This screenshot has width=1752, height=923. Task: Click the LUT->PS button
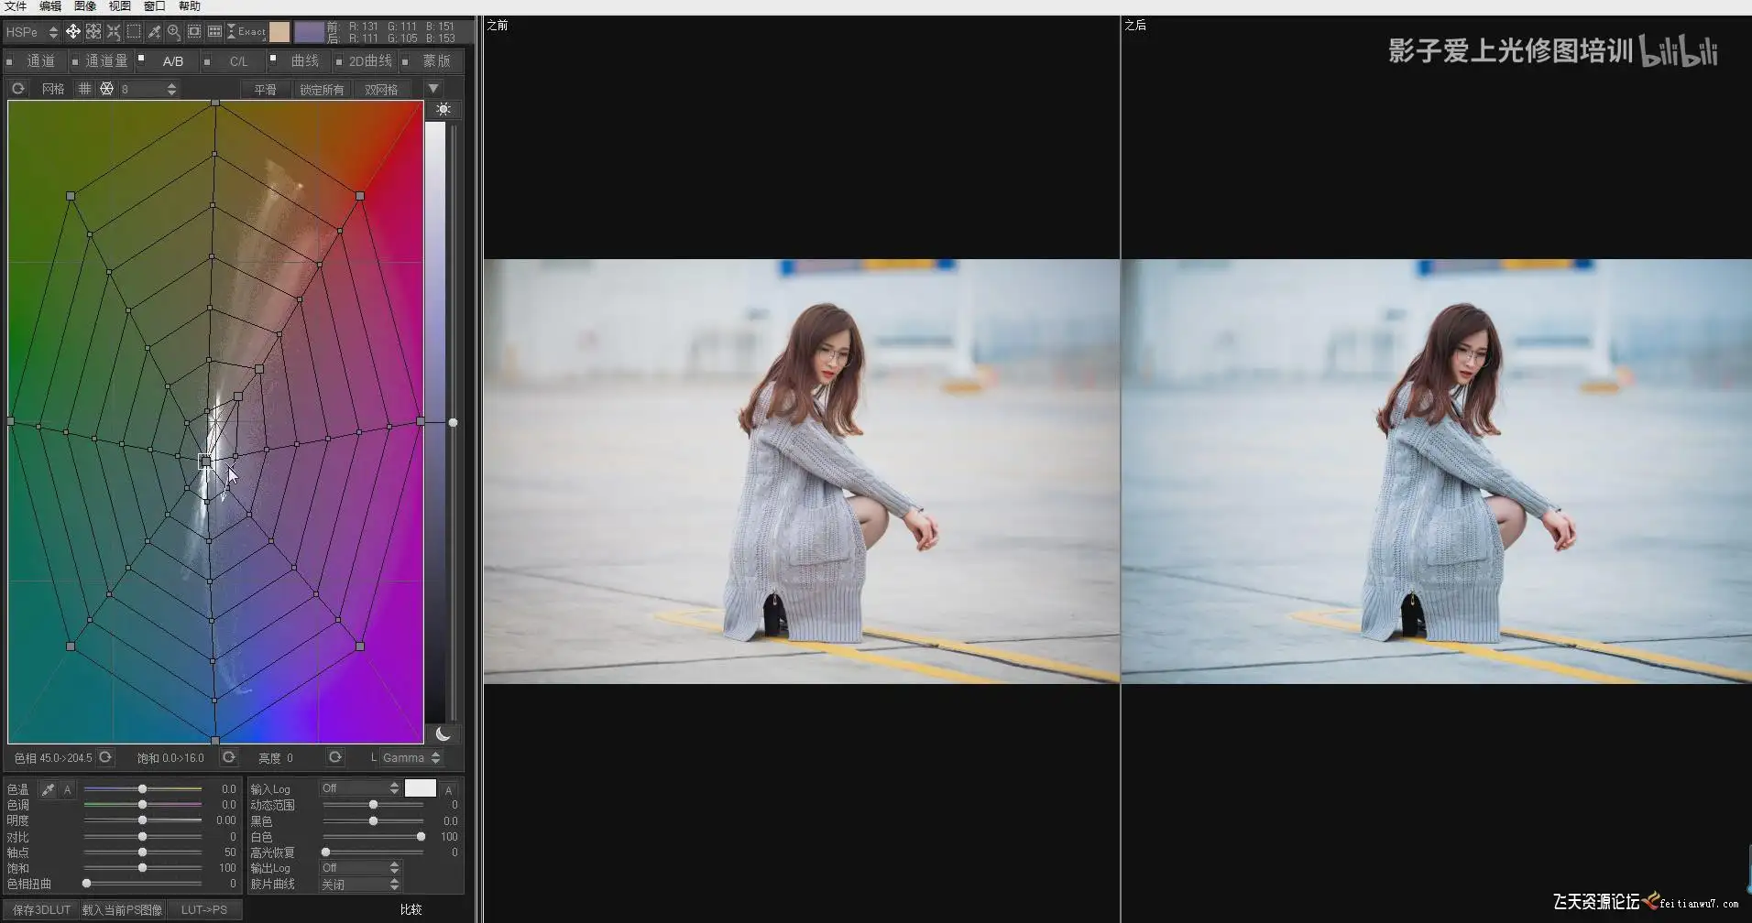[x=204, y=909]
